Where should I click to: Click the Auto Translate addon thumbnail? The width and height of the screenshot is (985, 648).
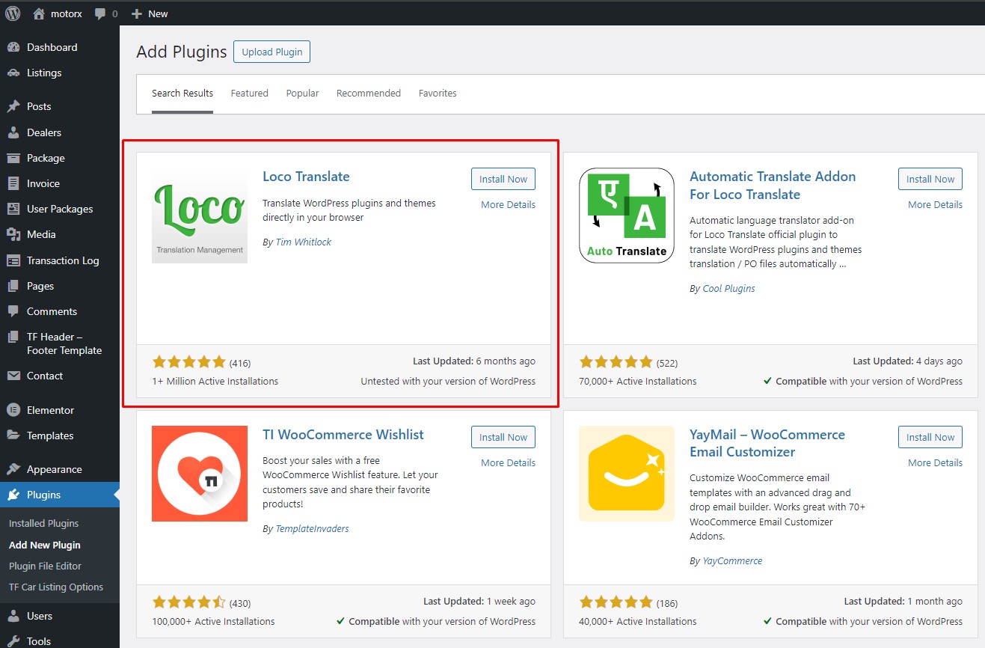click(x=627, y=216)
